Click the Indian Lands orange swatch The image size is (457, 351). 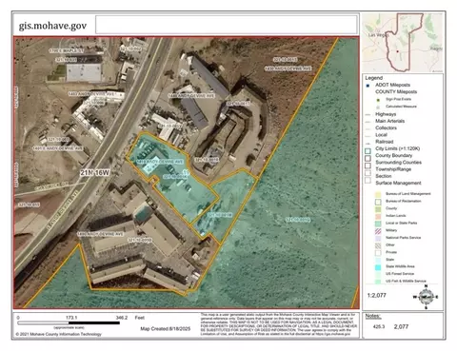click(x=378, y=216)
